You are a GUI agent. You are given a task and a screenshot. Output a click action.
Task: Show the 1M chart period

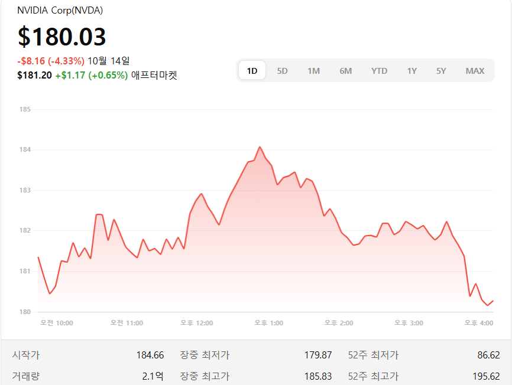pos(313,71)
